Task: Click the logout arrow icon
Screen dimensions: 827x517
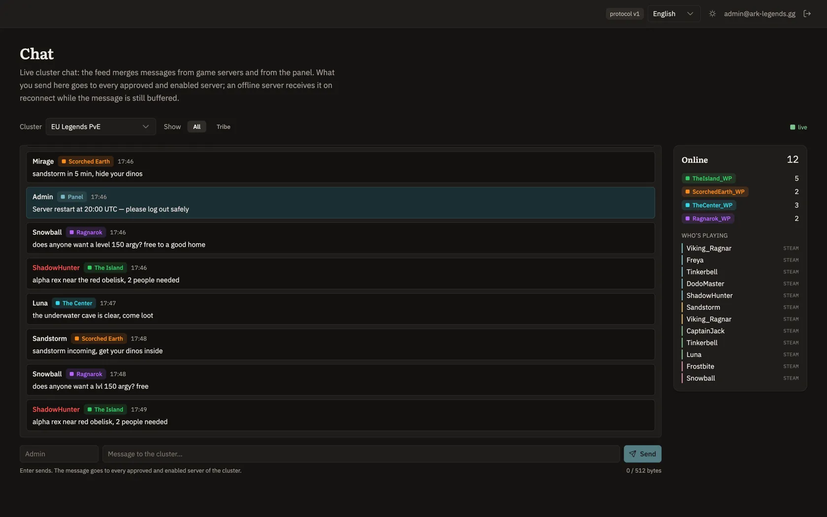Action: point(807,14)
